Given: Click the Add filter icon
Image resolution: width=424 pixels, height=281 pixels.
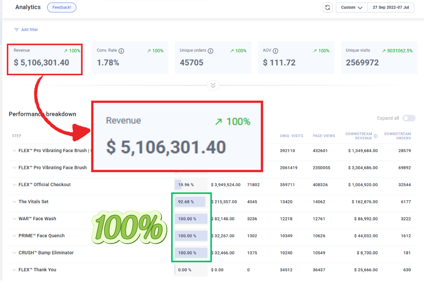Looking at the screenshot, I should click(x=16, y=30).
